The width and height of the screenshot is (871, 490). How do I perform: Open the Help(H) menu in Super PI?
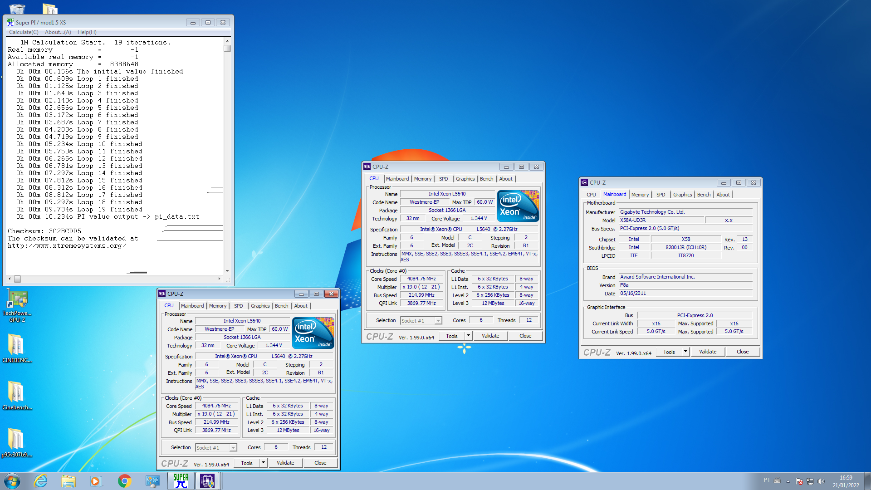pos(87,32)
